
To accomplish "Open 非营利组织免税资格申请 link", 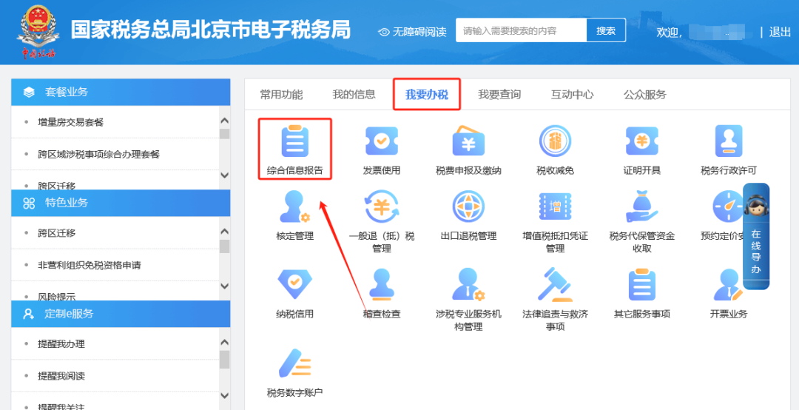I will coord(90,265).
